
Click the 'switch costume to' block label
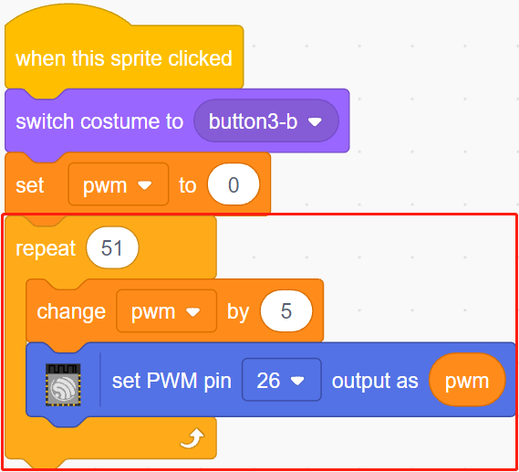coord(99,121)
